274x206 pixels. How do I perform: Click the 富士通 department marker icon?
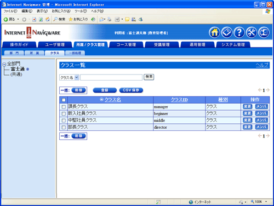(x=27, y=69)
